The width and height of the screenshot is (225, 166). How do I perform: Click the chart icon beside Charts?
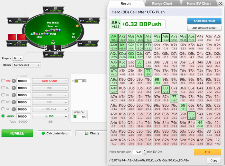[x=86, y=133]
